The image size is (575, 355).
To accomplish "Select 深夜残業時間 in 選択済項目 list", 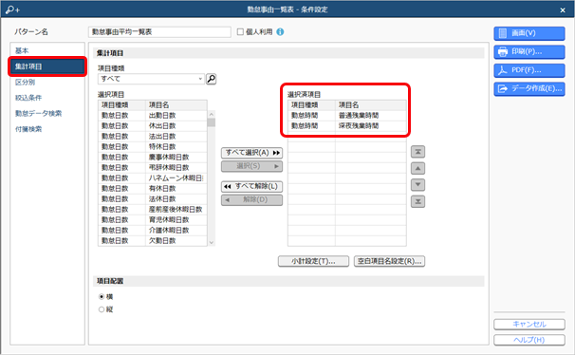I will (x=347, y=126).
